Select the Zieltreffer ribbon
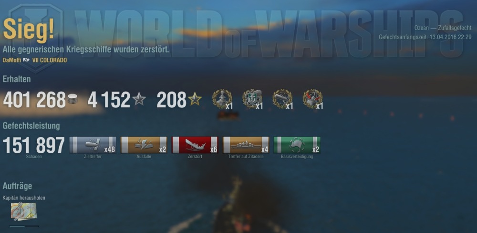 tap(93, 145)
